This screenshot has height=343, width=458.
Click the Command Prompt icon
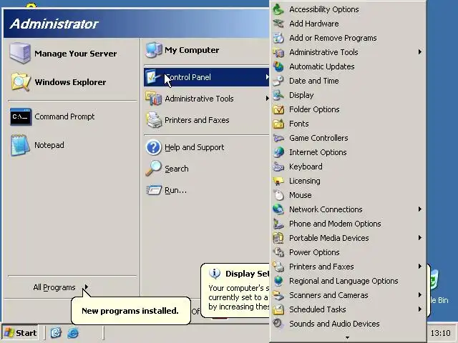point(21,116)
